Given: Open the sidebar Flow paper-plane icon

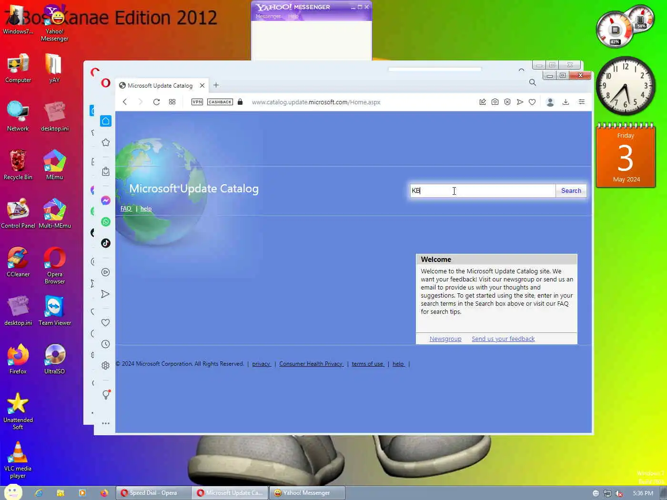Looking at the screenshot, I should click(x=106, y=294).
